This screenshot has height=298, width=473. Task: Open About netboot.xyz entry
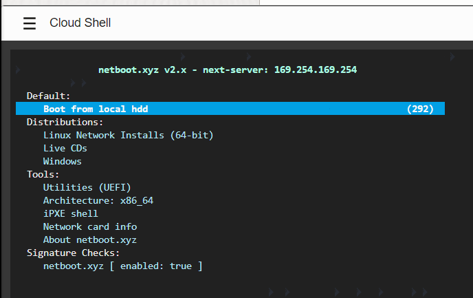tap(90, 240)
